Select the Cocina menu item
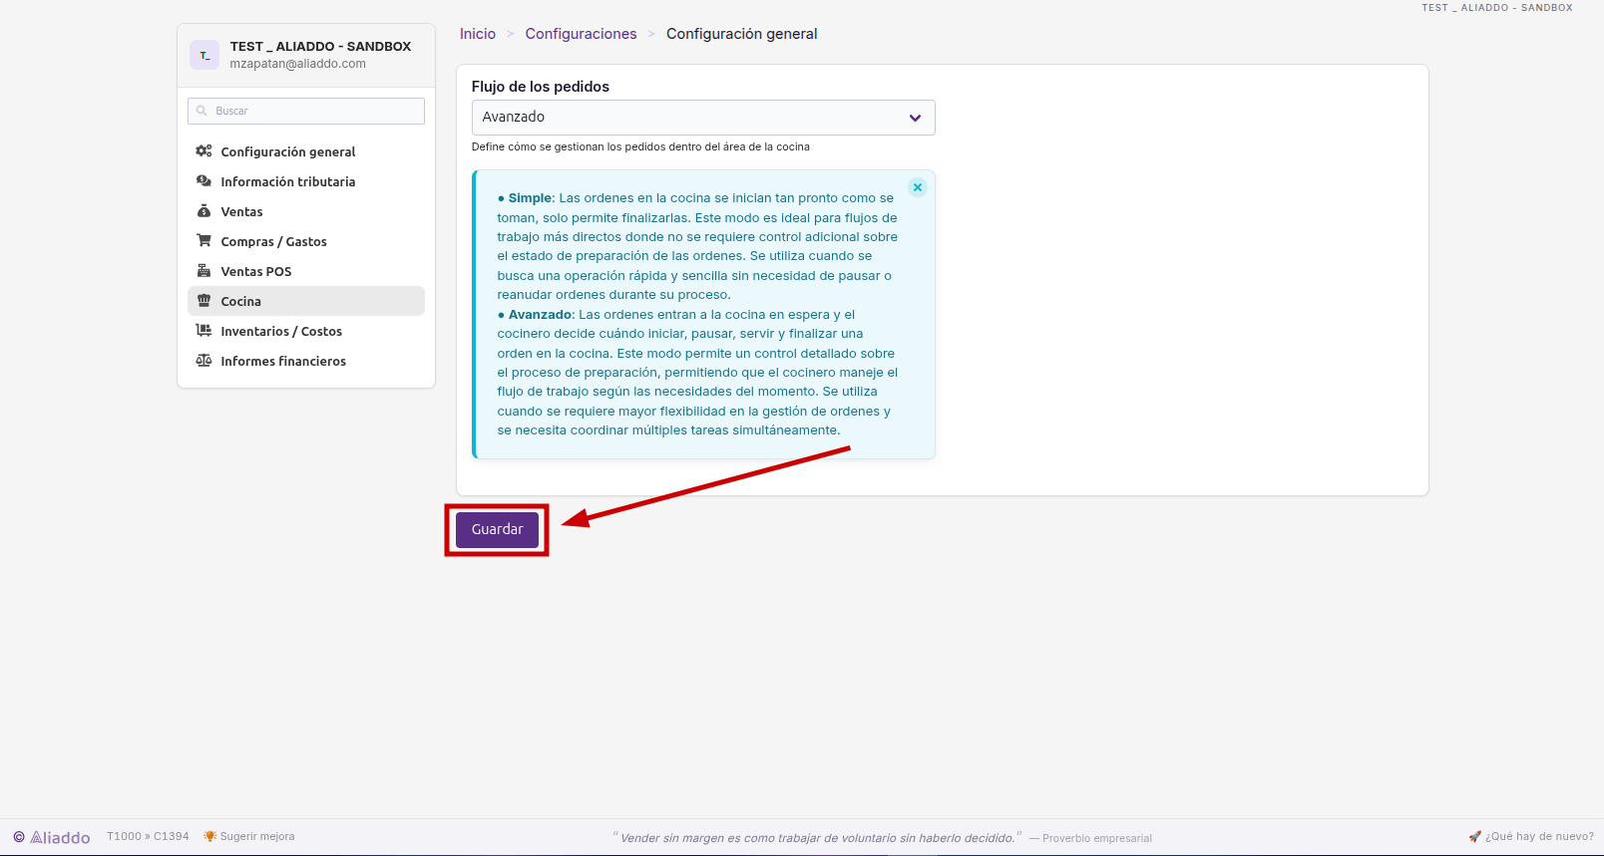The height and width of the screenshot is (856, 1604). (x=306, y=301)
